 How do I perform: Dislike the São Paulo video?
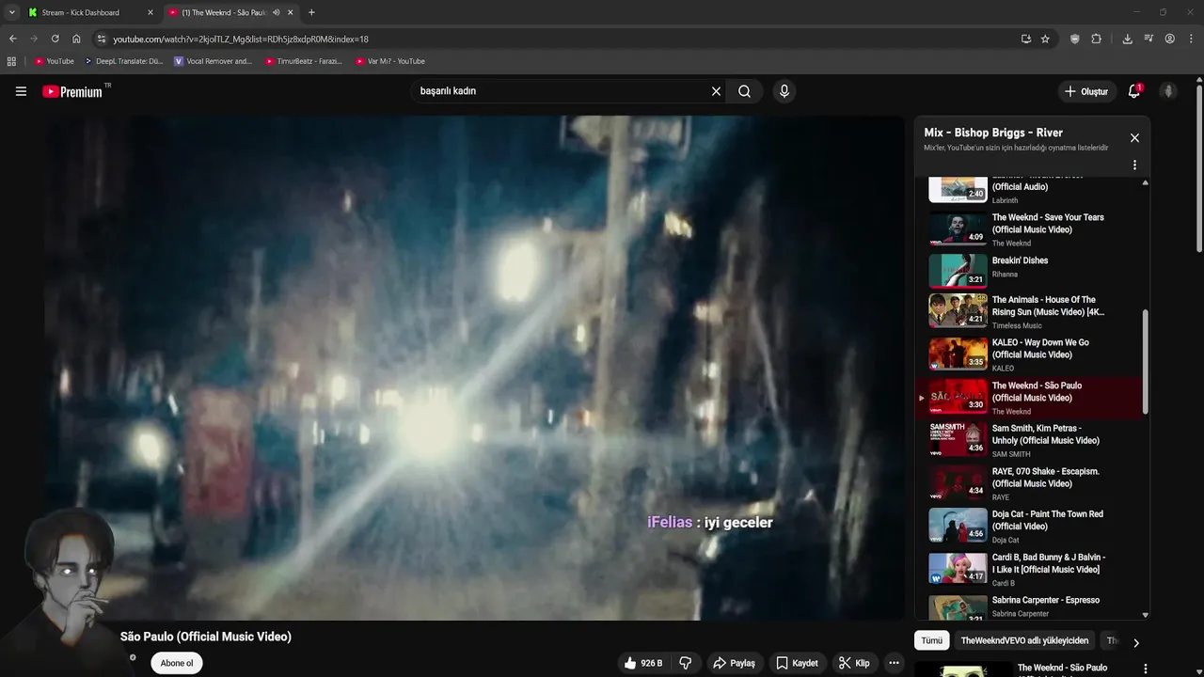(686, 663)
